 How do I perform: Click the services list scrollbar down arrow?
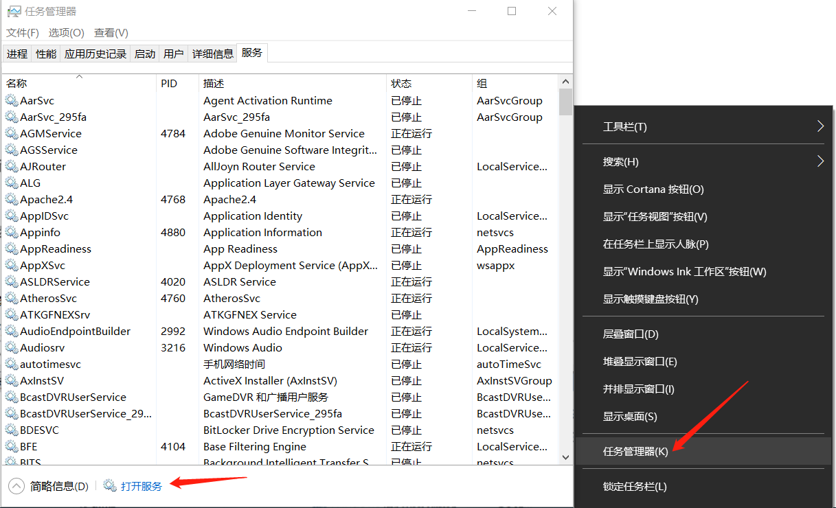(565, 457)
